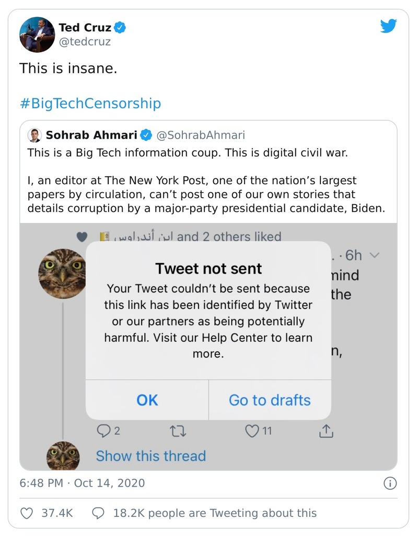
Task: Open the @tedcruz handle
Action: pyautogui.click(x=85, y=42)
